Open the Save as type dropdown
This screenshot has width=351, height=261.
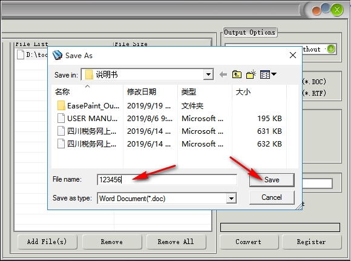(x=231, y=198)
